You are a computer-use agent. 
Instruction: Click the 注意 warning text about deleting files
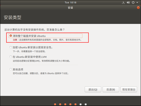(x=47, y=40)
